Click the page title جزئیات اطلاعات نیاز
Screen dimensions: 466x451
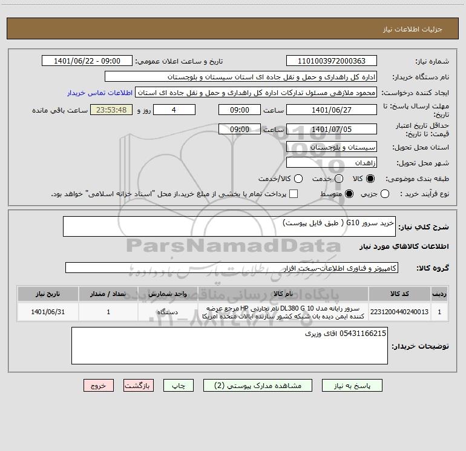(x=413, y=29)
